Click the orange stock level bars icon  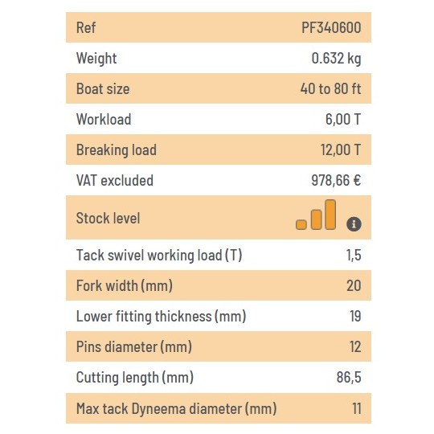point(316,215)
